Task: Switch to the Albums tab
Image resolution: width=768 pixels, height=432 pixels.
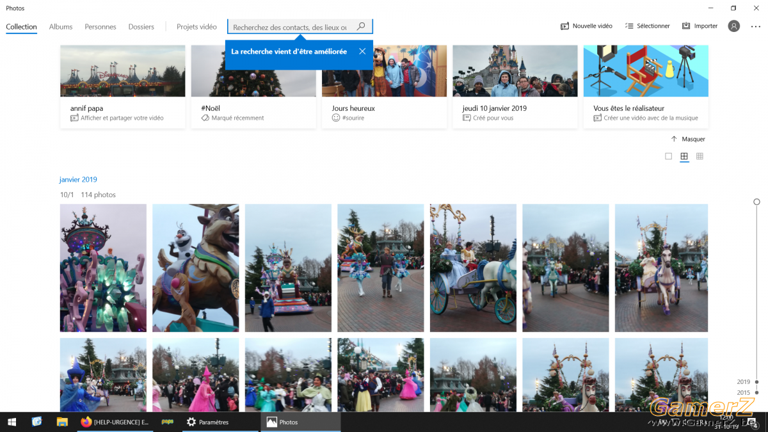Action: tap(61, 27)
